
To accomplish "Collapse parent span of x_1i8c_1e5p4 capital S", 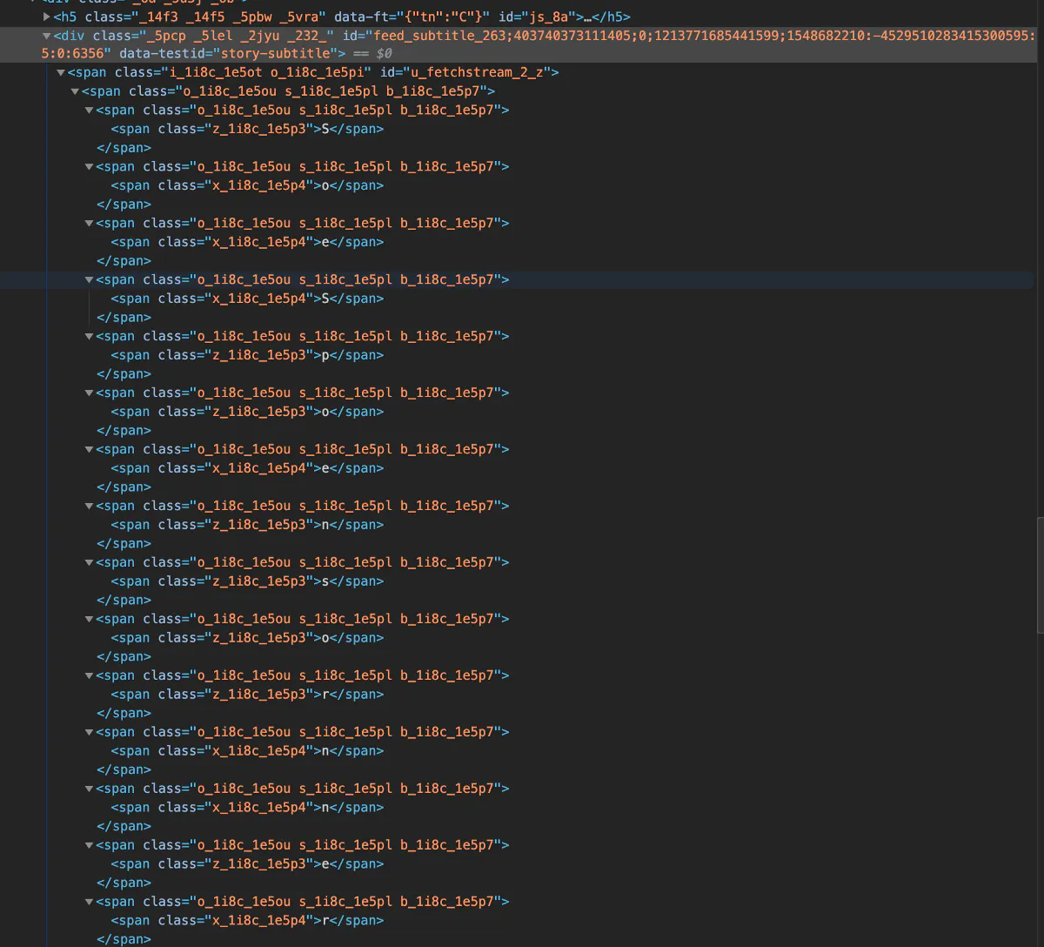I will (89, 280).
